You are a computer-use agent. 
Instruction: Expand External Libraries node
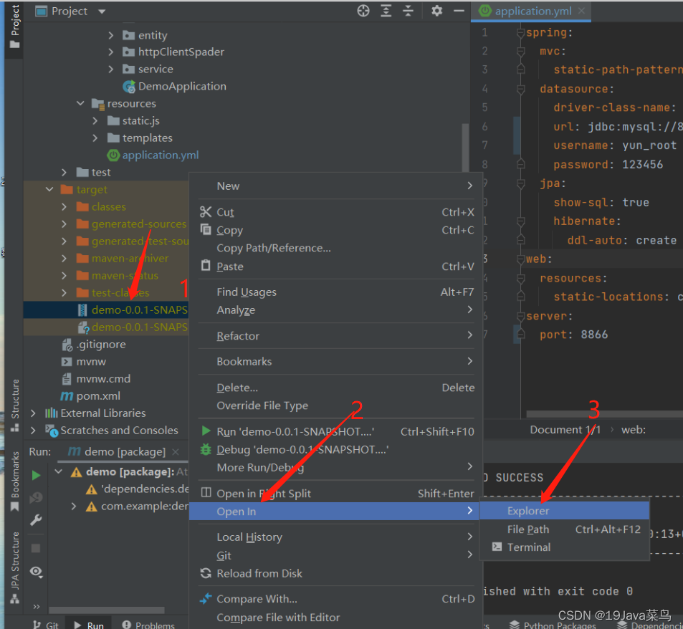[33, 413]
